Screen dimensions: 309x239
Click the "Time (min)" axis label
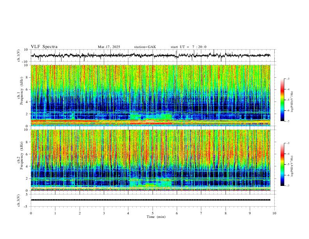coord(156,217)
